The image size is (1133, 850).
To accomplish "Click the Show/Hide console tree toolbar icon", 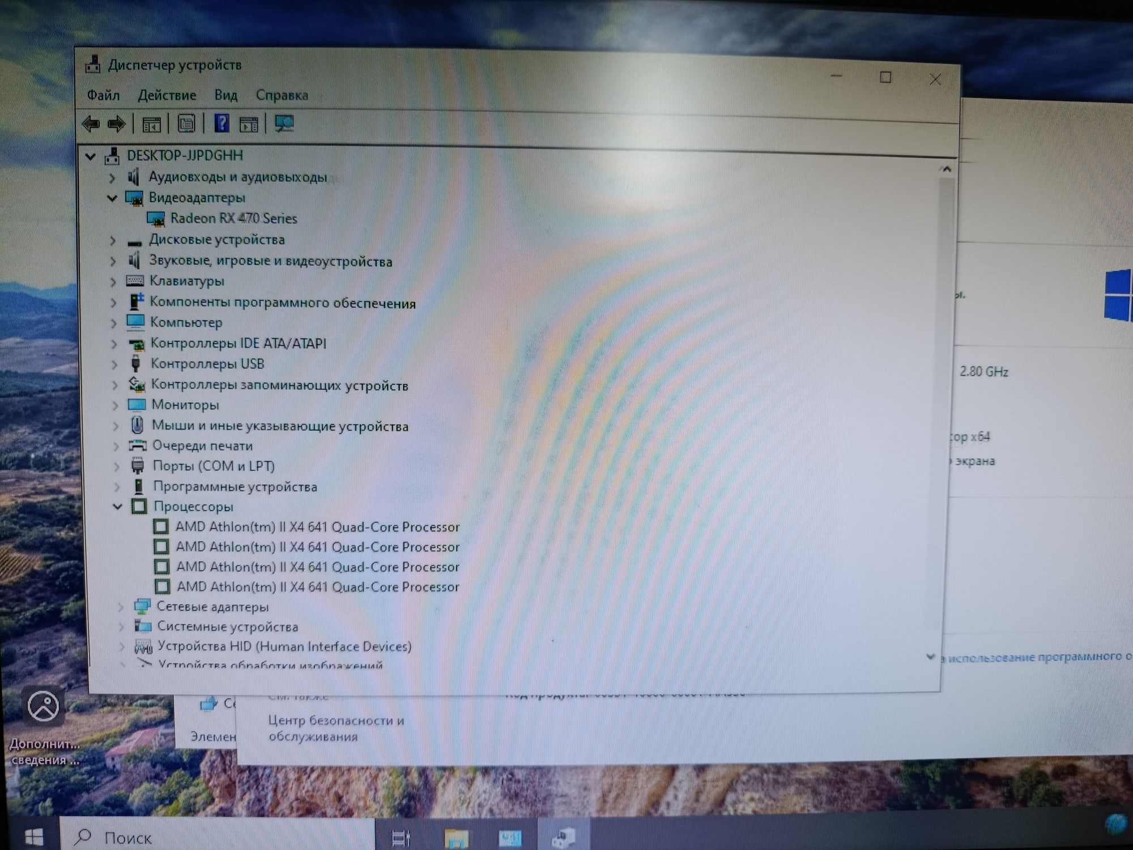I will [151, 124].
